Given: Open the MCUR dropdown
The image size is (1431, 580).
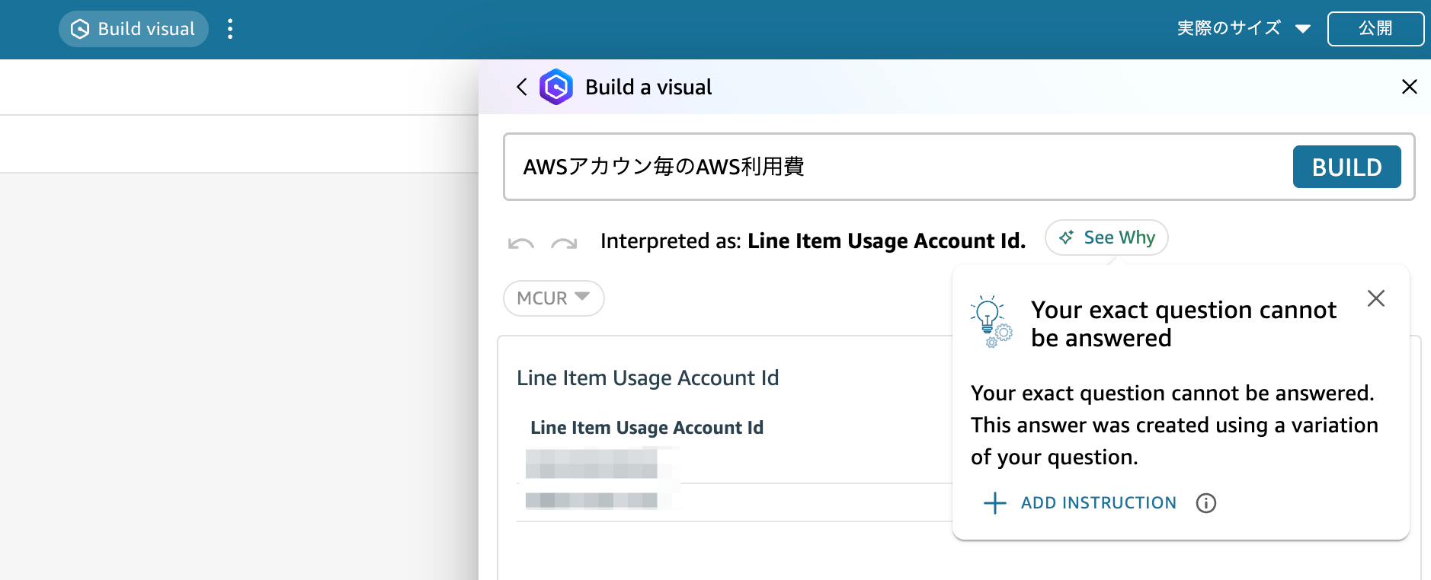Looking at the screenshot, I should pos(554,298).
